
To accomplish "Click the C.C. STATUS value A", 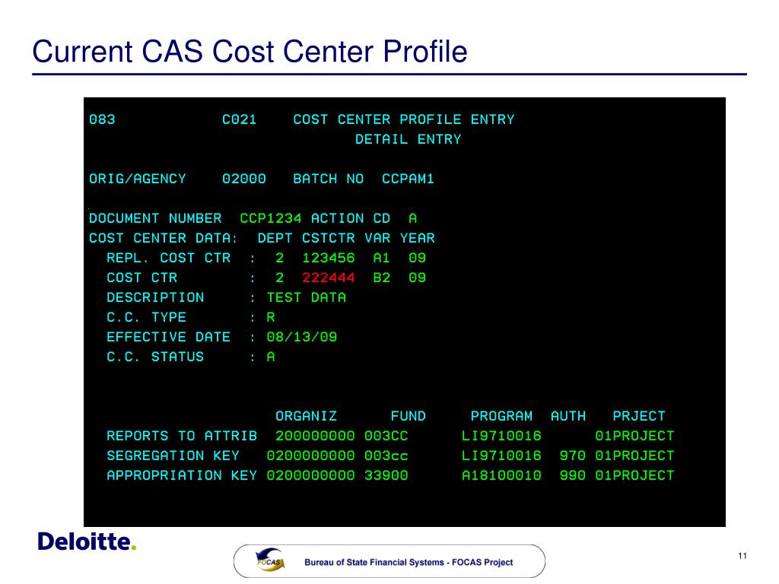I will [x=271, y=357].
